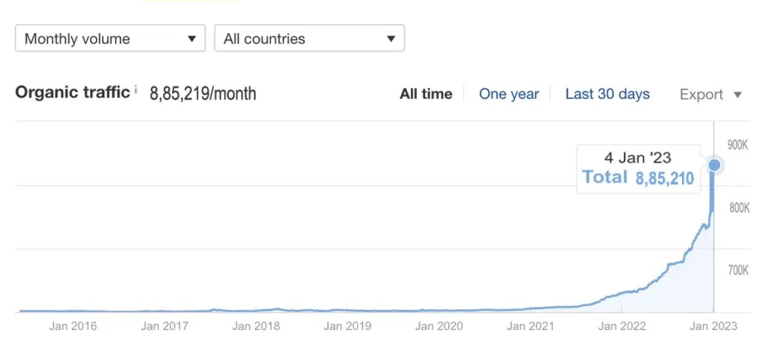The image size is (769, 360).
Task: Select the All time range tab
Action: (x=426, y=94)
